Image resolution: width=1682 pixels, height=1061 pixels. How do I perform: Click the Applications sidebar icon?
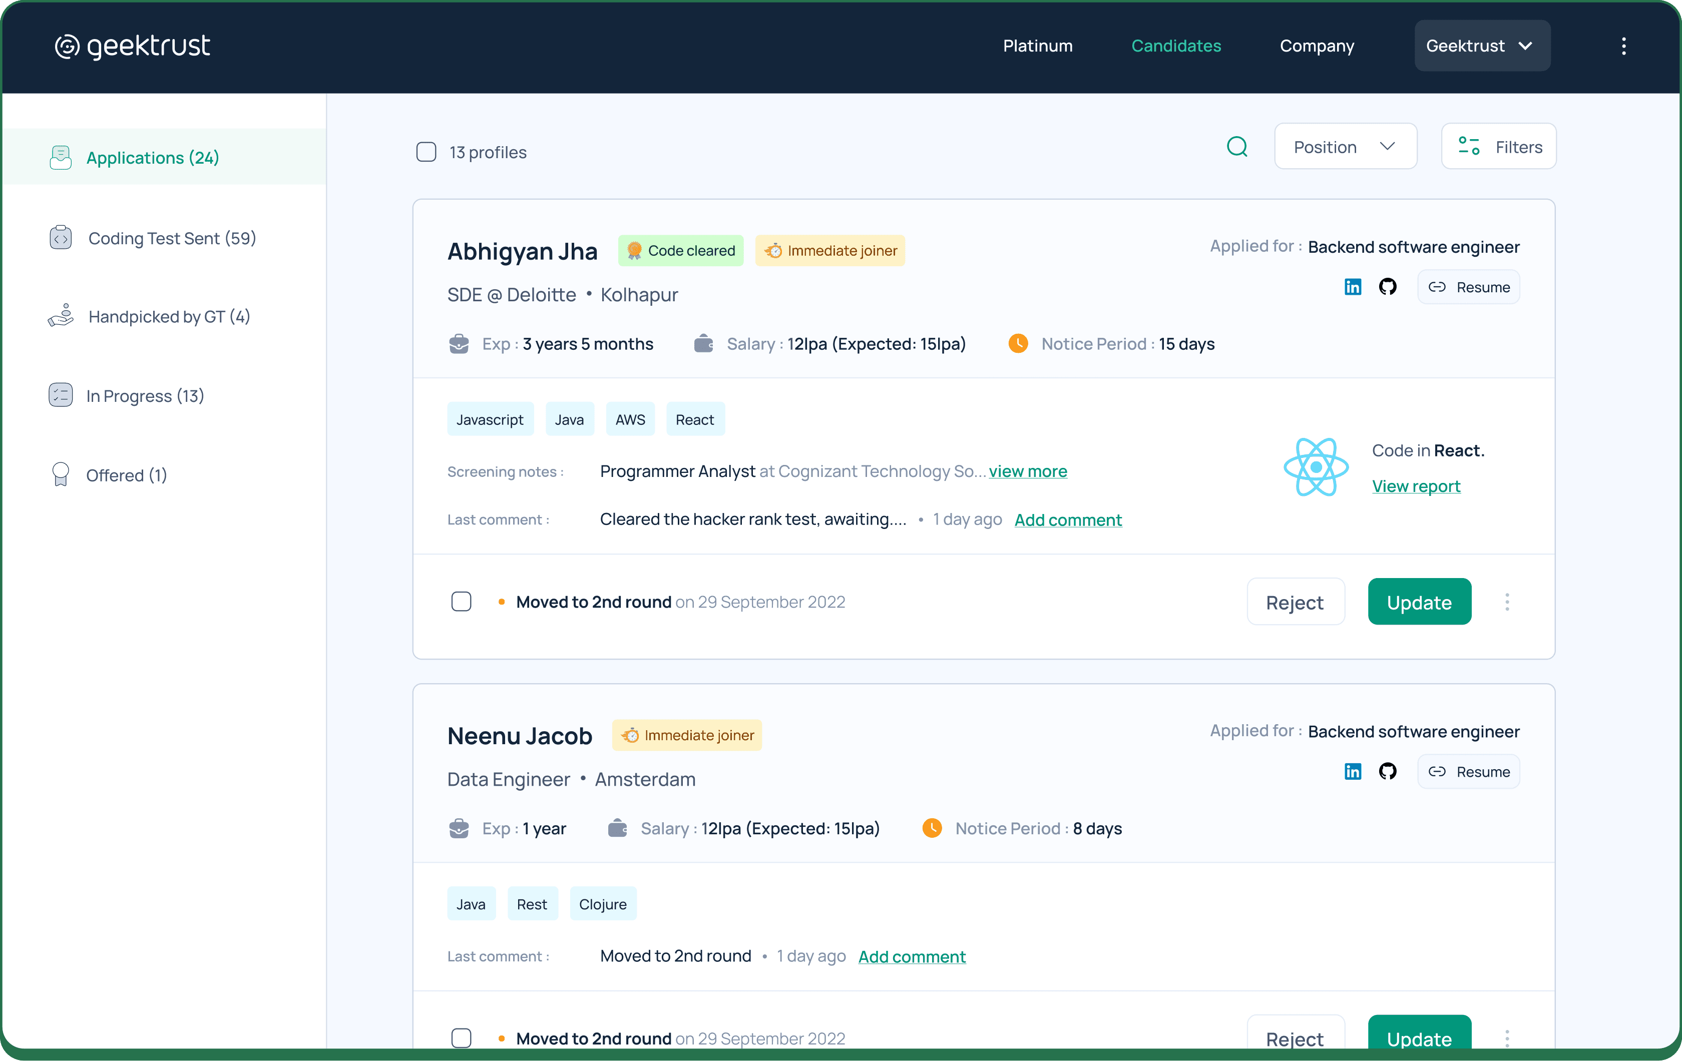[x=61, y=158]
